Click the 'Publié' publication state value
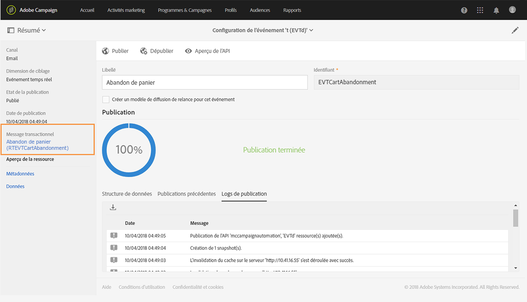Viewport: 527px width, 302px height. (x=12, y=101)
